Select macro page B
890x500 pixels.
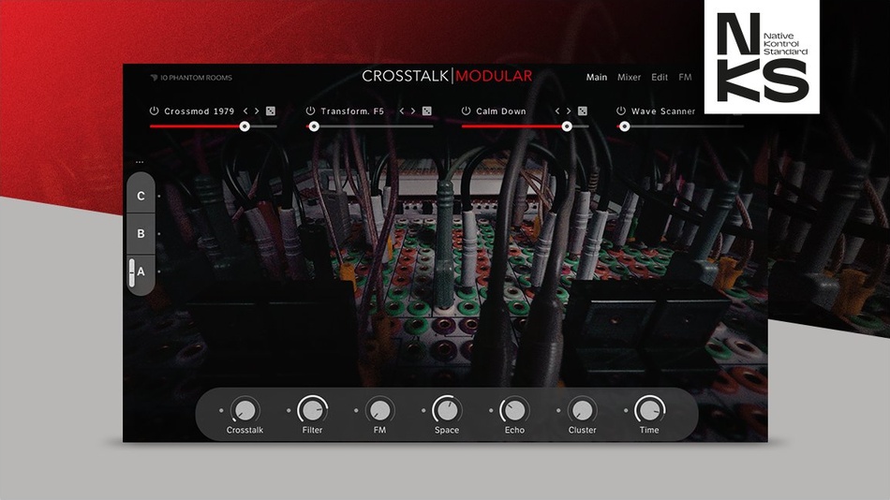click(141, 234)
